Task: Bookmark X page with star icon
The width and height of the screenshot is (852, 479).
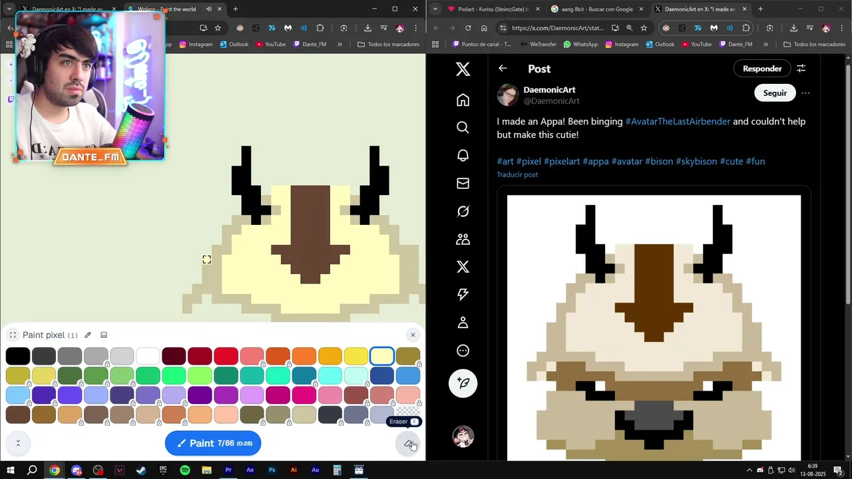Action: point(644,28)
